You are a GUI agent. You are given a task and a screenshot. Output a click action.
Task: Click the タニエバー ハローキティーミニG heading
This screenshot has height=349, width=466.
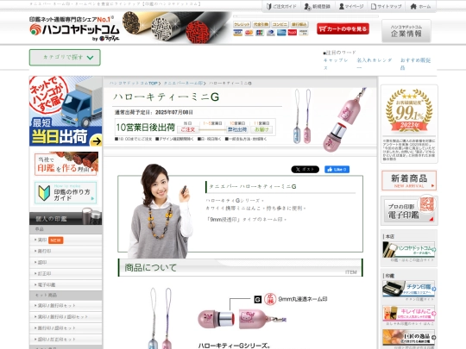[253, 186]
